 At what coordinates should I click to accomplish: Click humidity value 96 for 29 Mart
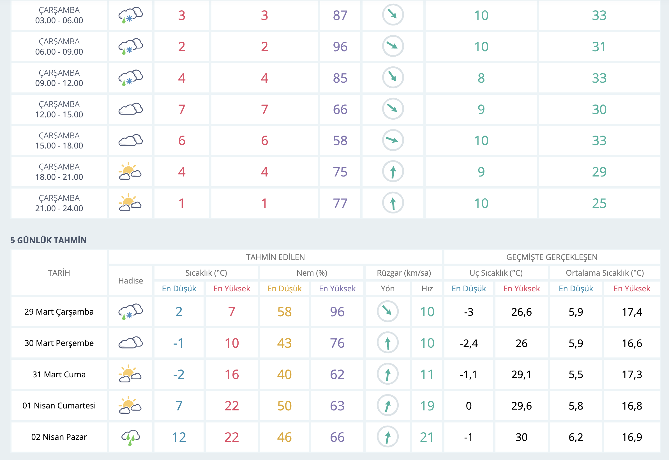click(x=337, y=312)
